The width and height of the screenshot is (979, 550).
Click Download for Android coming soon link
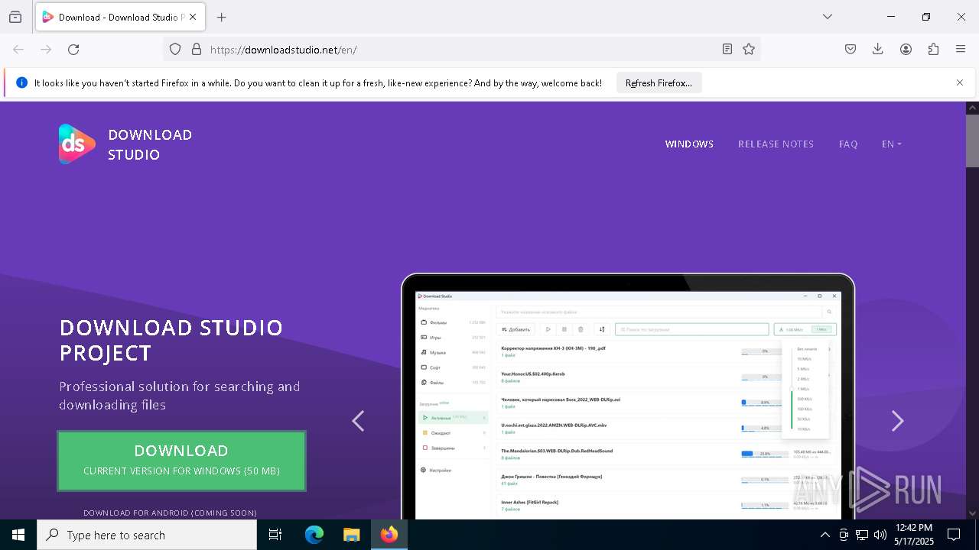(170, 513)
